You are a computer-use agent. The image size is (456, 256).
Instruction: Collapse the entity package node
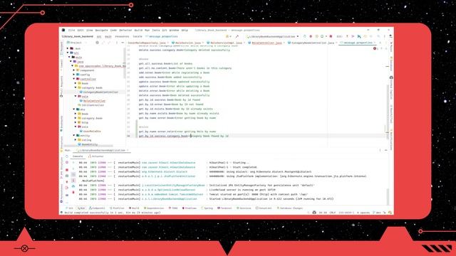tap(74, 136)
